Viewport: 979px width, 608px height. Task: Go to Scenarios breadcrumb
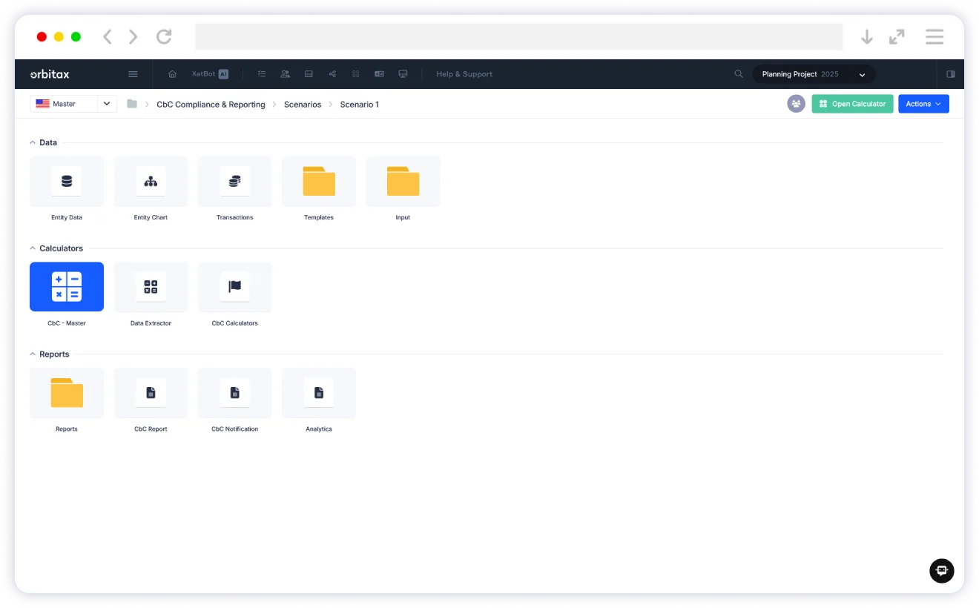(303, 105)
